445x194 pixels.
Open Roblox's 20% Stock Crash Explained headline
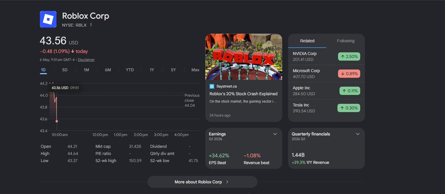tap(244, 94)
